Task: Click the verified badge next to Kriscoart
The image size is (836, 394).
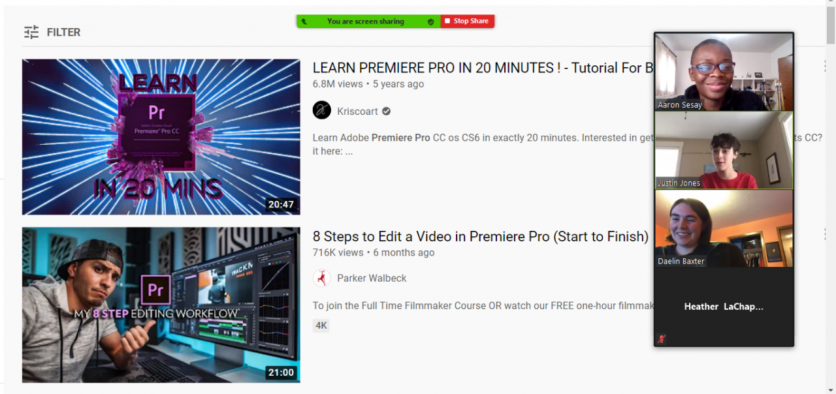Action: 387,111
